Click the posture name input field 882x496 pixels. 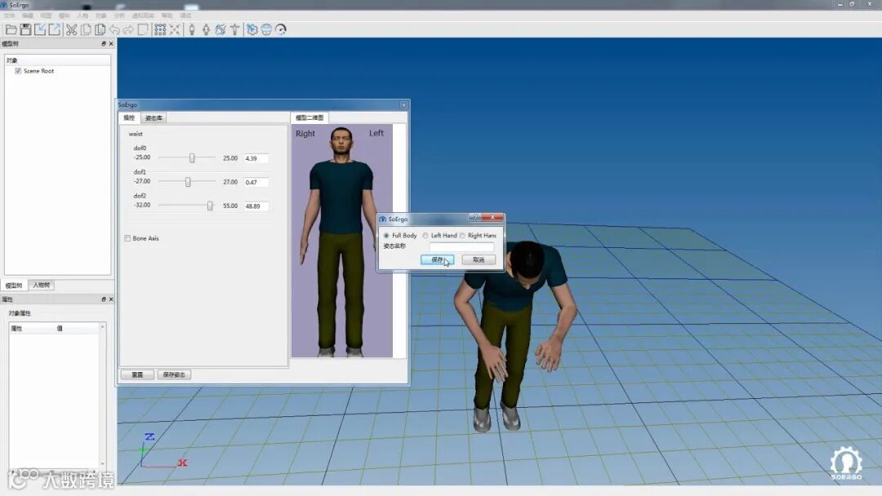click(461, 246)
